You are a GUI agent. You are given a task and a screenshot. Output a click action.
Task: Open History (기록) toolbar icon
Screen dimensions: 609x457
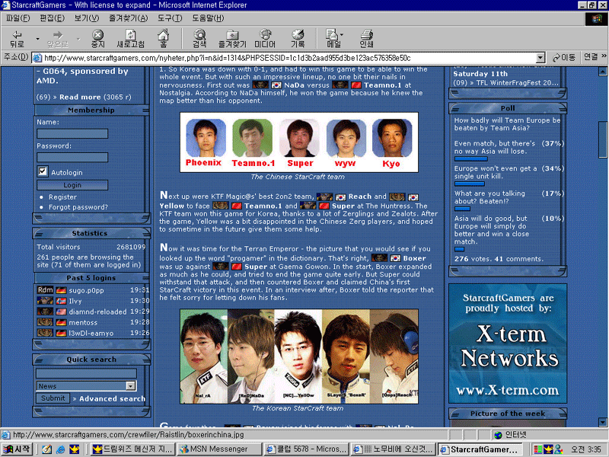(298, 39)
